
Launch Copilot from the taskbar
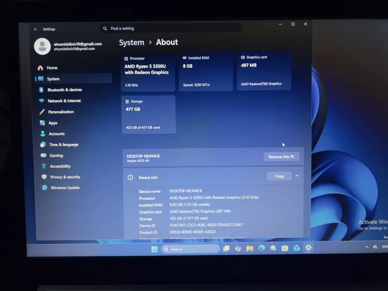coord(238,248)
